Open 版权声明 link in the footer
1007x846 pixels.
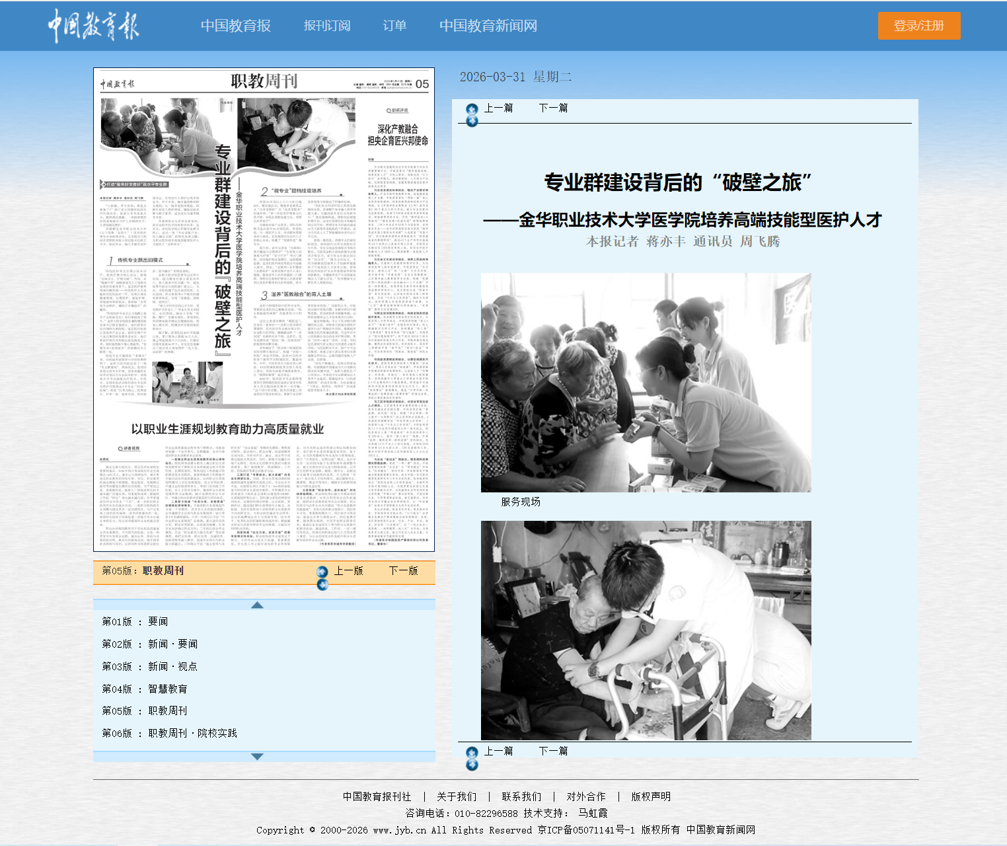pyautogui.click(x=650, y=796)
